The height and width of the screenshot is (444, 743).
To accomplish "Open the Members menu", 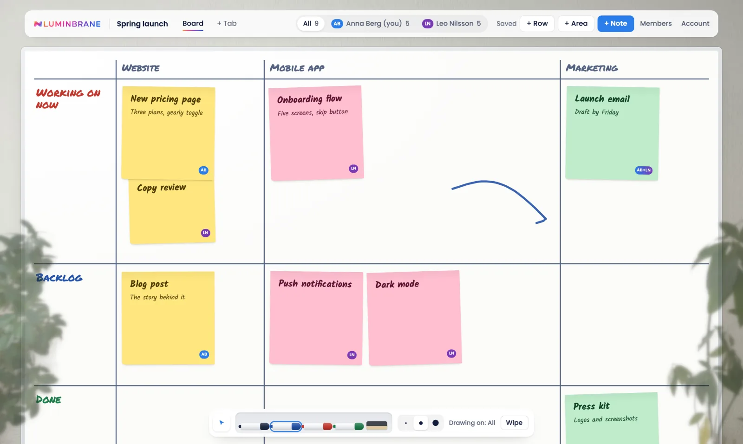I will (x=656, y=23).
